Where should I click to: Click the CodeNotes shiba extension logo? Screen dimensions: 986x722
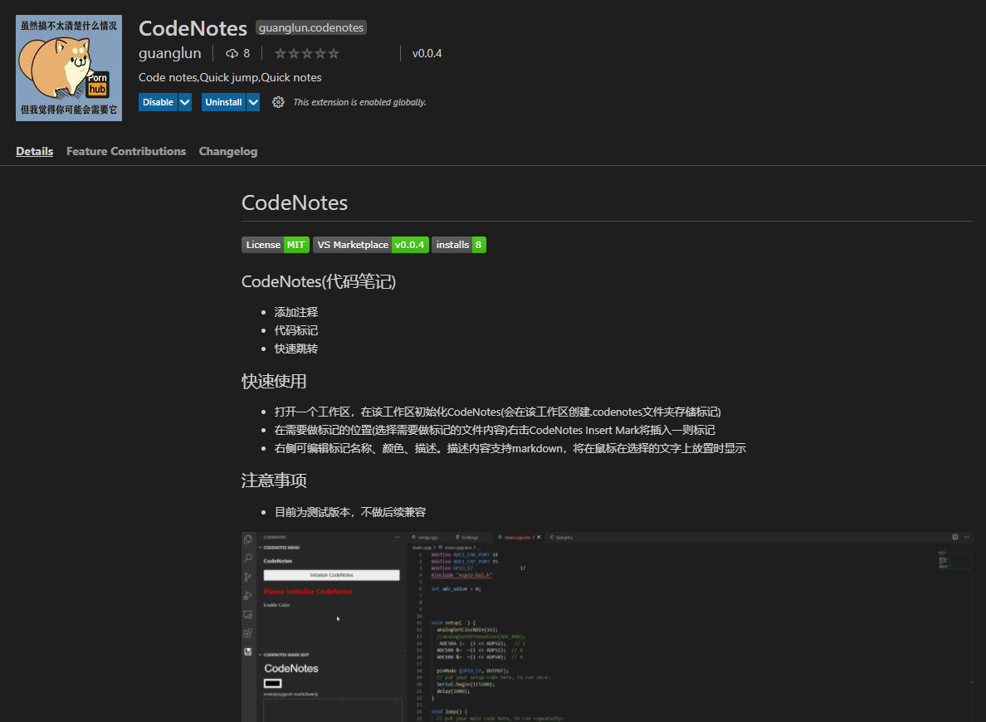(69, 68)
